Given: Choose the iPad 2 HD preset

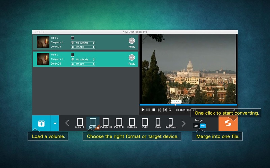Looking at the screenshot, I should click(x=119, y=123).
